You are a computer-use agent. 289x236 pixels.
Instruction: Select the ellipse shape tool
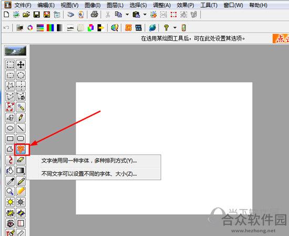pos(10,128)
